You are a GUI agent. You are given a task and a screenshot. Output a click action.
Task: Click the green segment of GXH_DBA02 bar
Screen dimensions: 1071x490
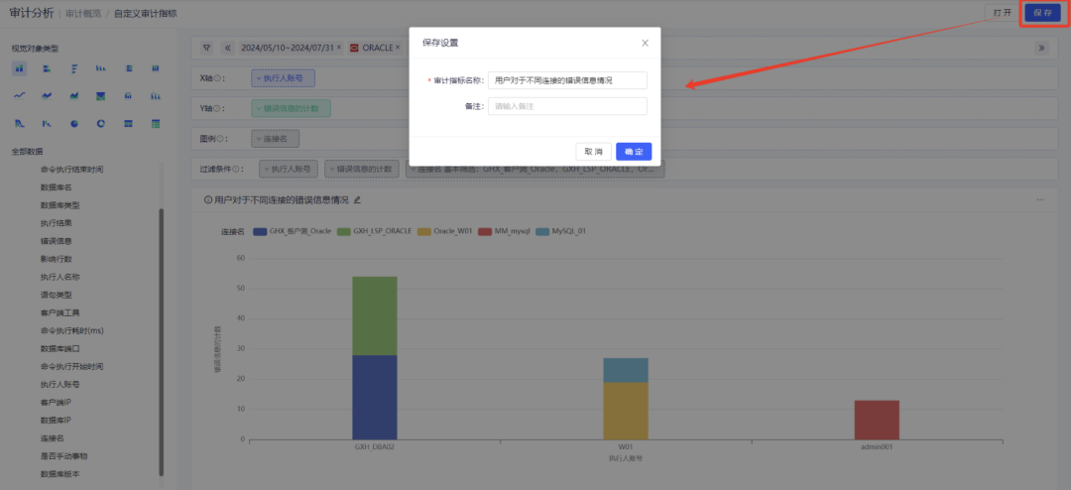click(x=374, y=315)
